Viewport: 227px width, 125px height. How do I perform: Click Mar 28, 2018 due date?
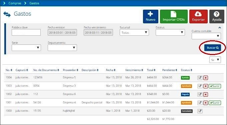point(133,77)
